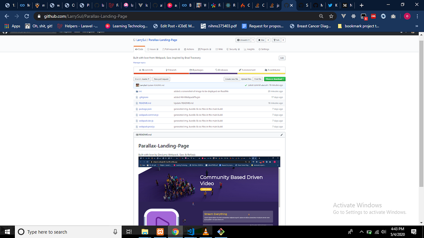This screenshot has width=424, height=238.
Task: Click the Actions tab icon
Action: tap(185, 49)
